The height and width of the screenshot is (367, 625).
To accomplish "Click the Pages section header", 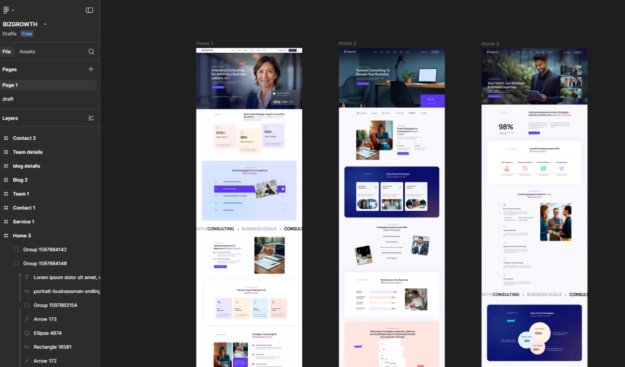I will (x=10, y=69).
